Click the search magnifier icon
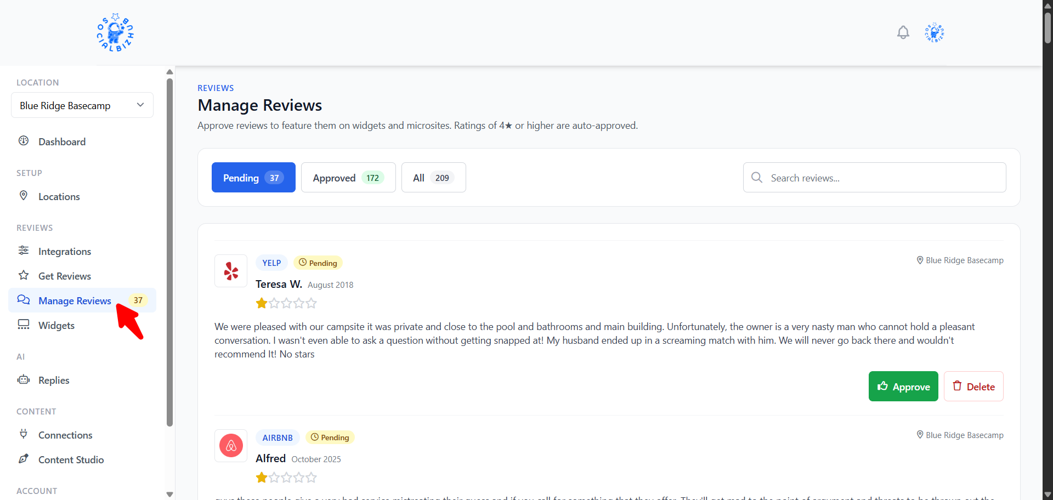This screenshot has width=1053, height=500. tap(757, 178)
